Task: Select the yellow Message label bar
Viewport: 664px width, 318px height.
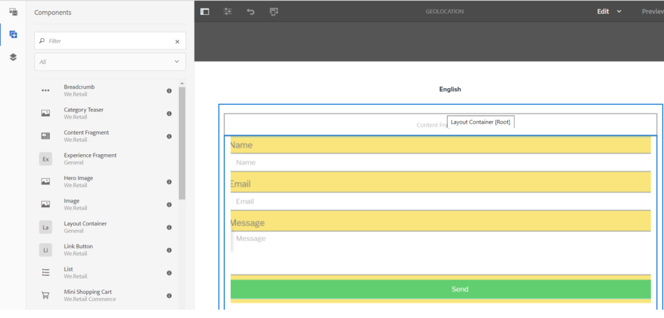Action: click(x=440, y=222)
